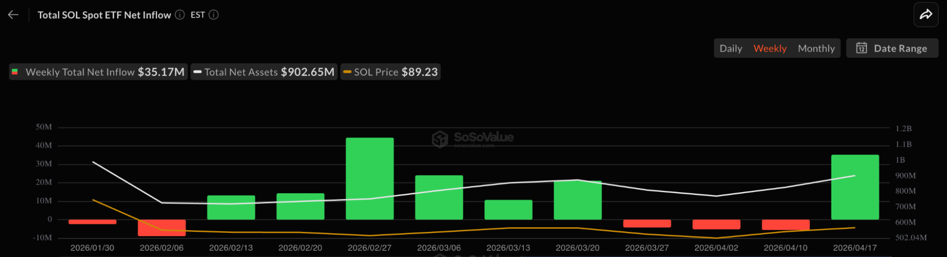Click the share arrow icon
The height and width of the screenshot is (257, 947).
point(926,15)
